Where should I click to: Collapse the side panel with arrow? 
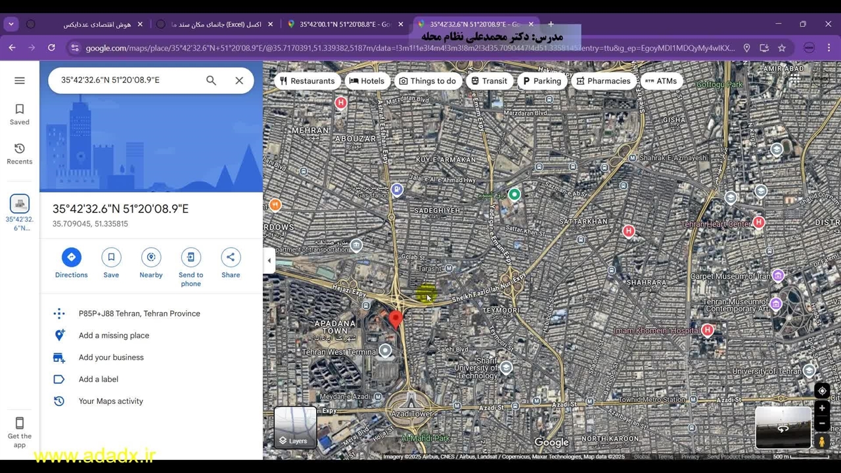[x=269, y=261]
